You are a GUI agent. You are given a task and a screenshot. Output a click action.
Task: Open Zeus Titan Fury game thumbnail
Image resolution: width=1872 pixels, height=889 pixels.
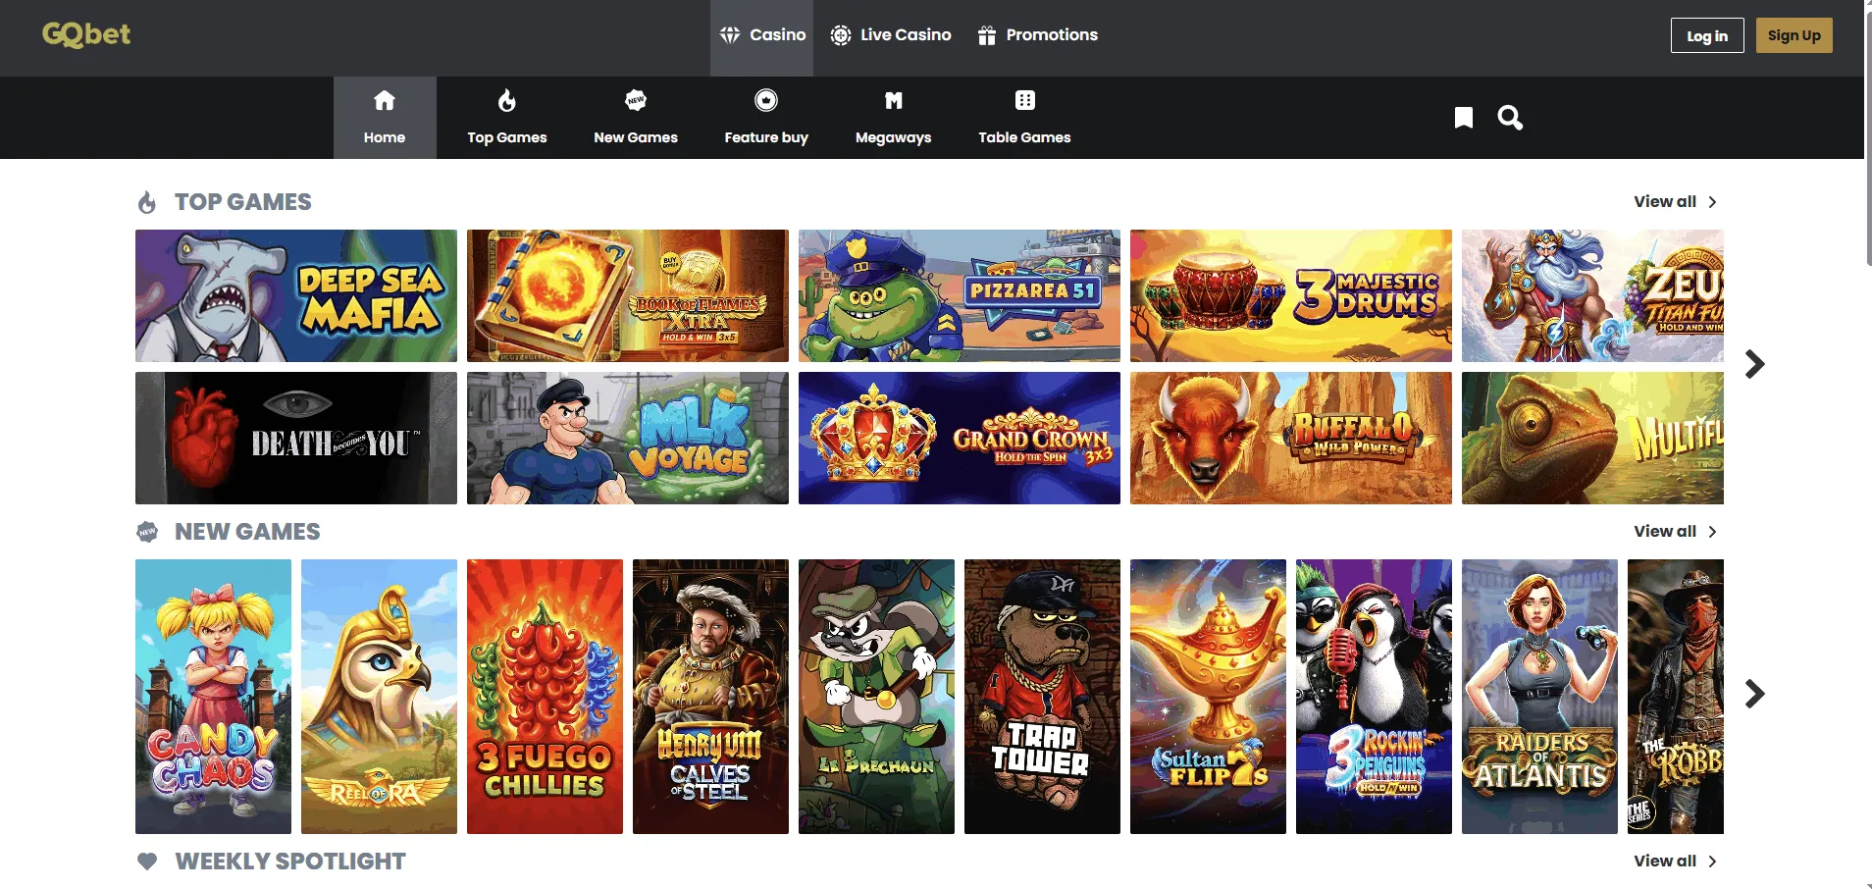(1592, 295)
